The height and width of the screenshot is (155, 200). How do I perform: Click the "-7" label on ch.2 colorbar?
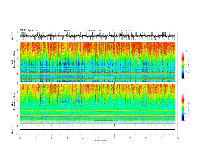[186, 121]
